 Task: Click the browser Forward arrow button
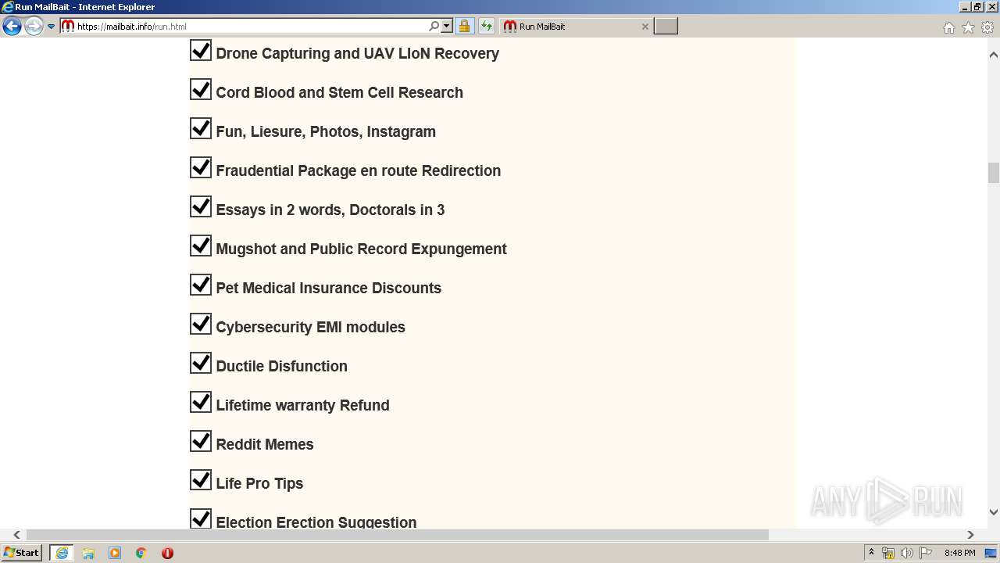(x=34, y=27)
